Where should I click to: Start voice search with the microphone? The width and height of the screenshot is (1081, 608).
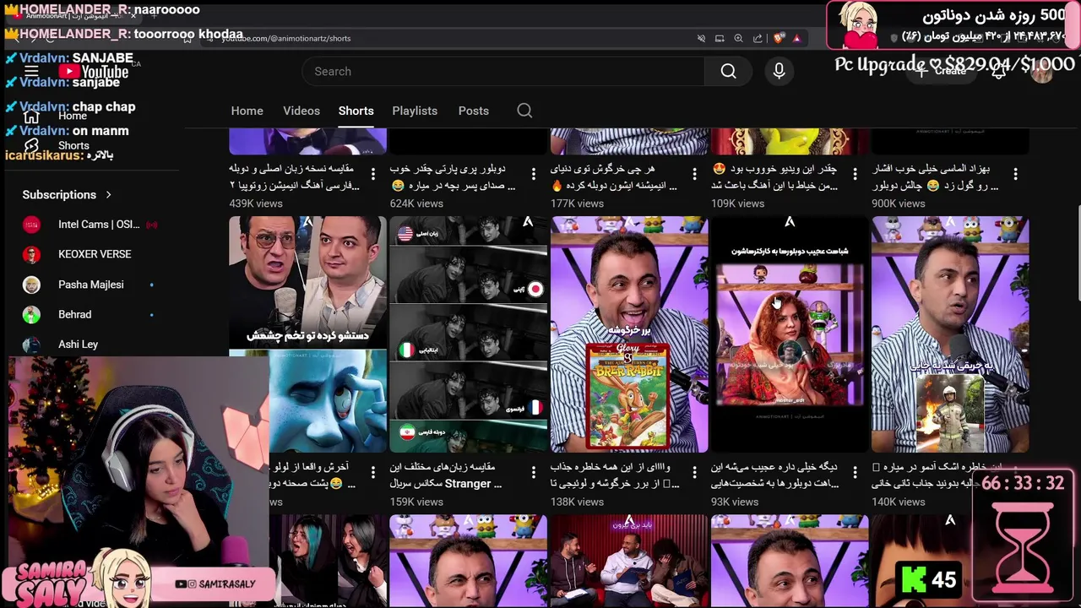(779, 72)
